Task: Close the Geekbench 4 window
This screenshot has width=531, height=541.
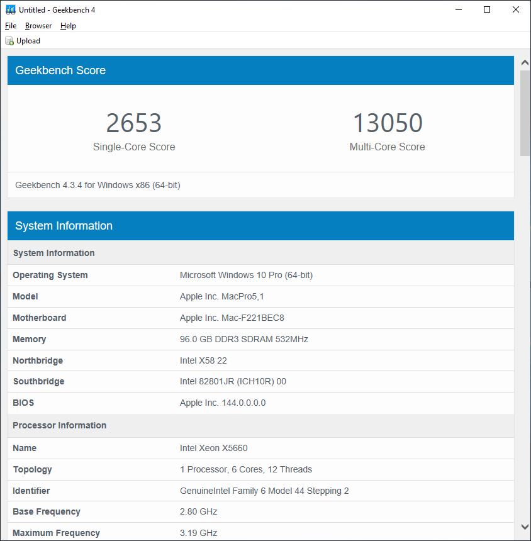Action: point(516,10)
